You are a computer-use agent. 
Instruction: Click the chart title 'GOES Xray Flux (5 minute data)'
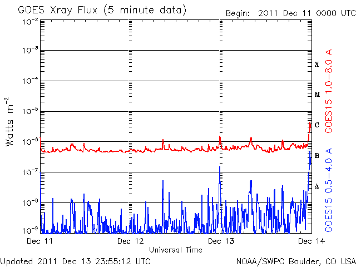[x=102, y=11]
